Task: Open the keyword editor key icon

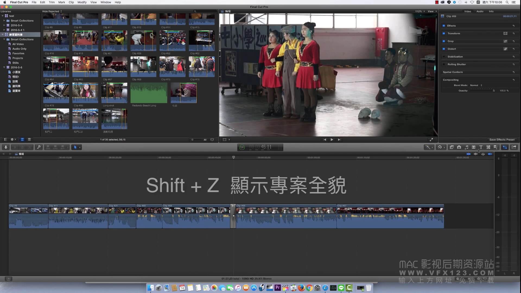Action: [39, 147]
